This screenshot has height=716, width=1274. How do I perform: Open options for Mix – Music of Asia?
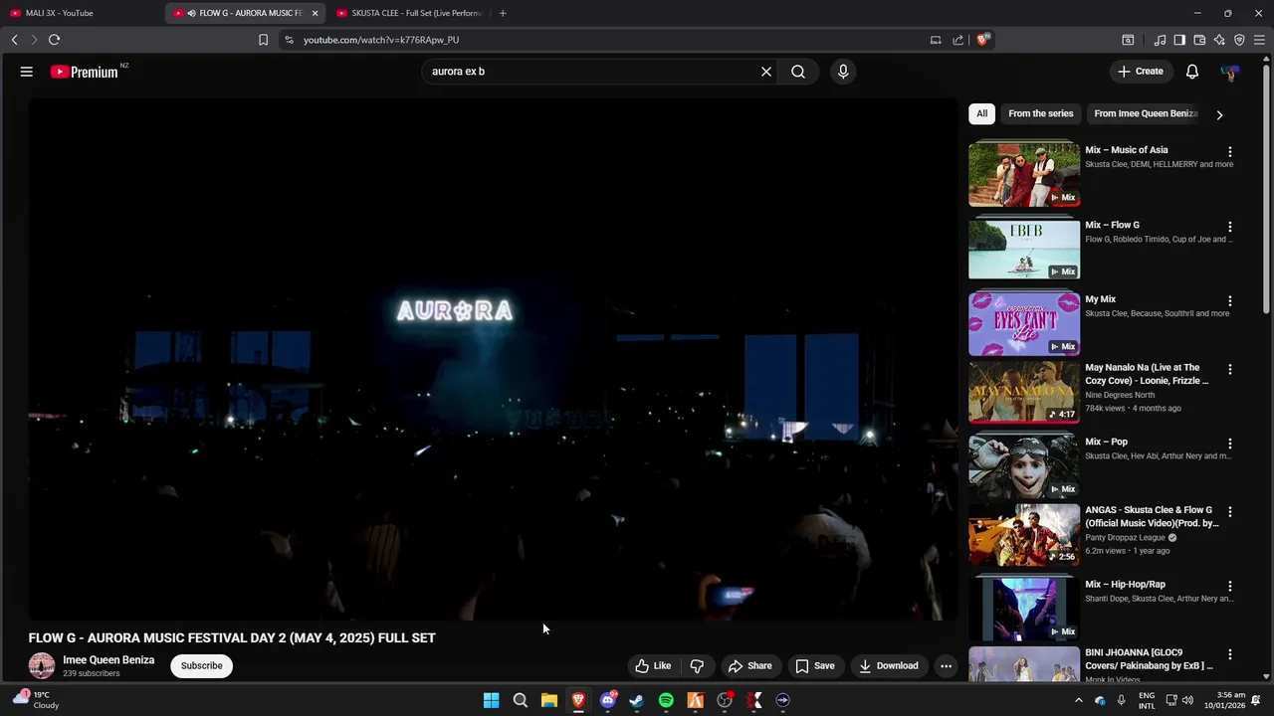1230,152
